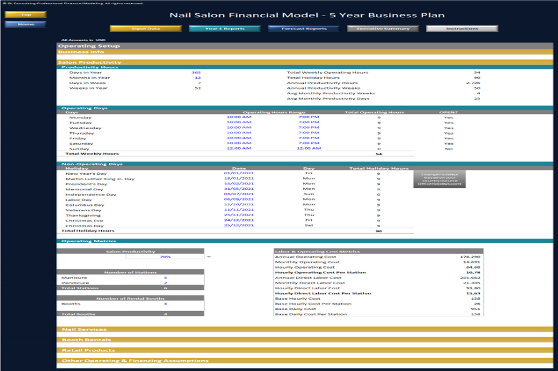This screenshot has width=558, height=371.
Task: Select Annual Direct Labor Cost value 255.662
Action: pyautogui.click(x=470, y=278)
